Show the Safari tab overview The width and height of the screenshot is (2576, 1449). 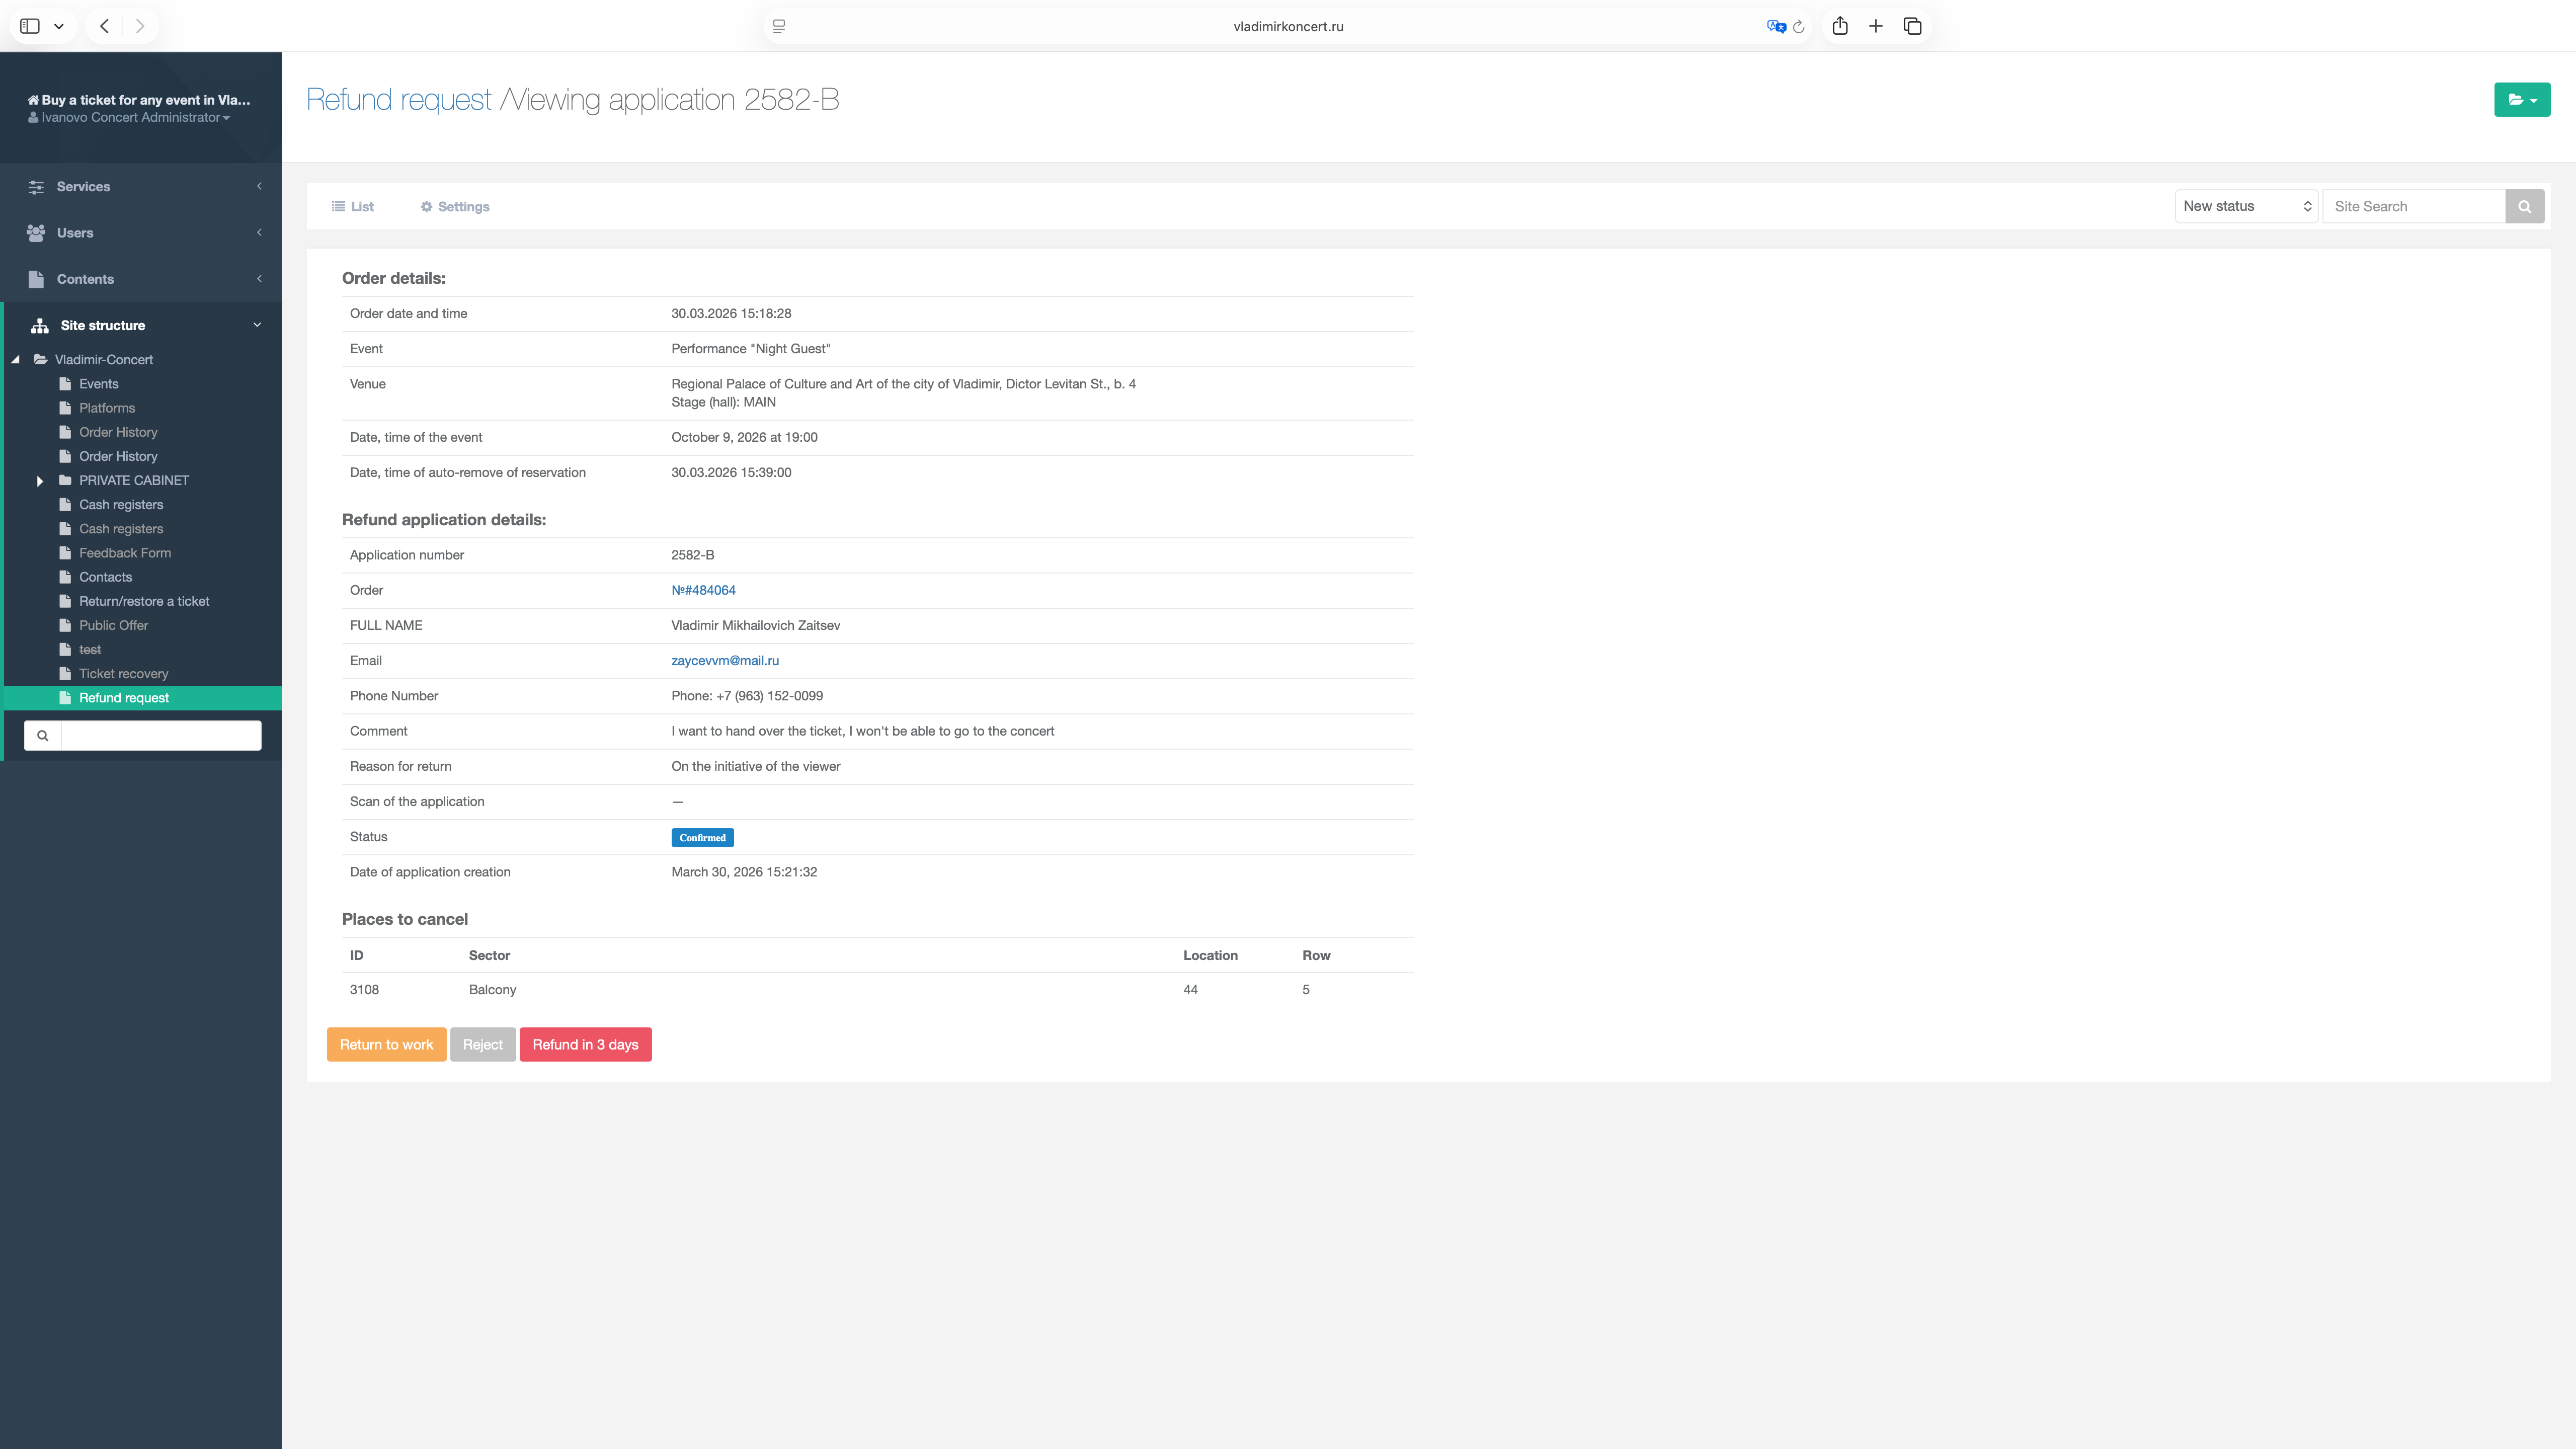(x=1912, y=27)
